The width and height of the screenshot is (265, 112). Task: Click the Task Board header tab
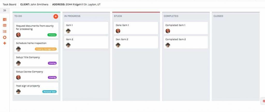10,5
